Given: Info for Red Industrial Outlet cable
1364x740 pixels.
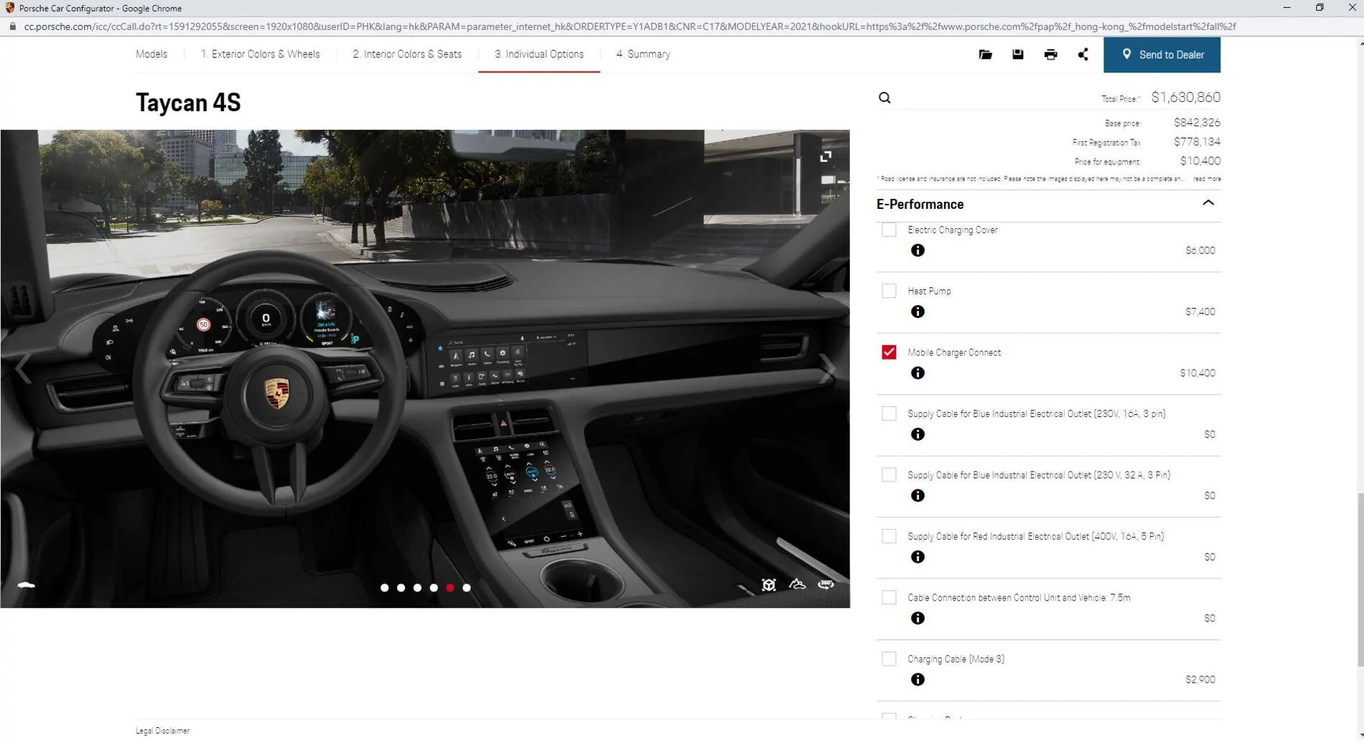Looking at the screenshot, I should [917, 557].
